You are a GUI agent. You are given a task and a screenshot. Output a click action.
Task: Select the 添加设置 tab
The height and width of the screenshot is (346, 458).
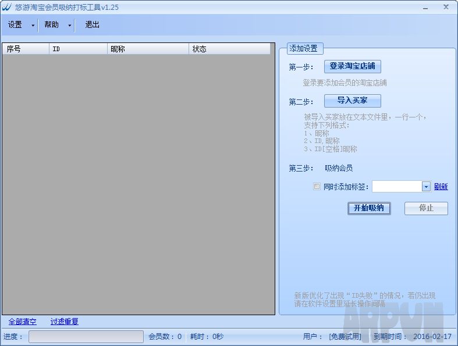305,48
